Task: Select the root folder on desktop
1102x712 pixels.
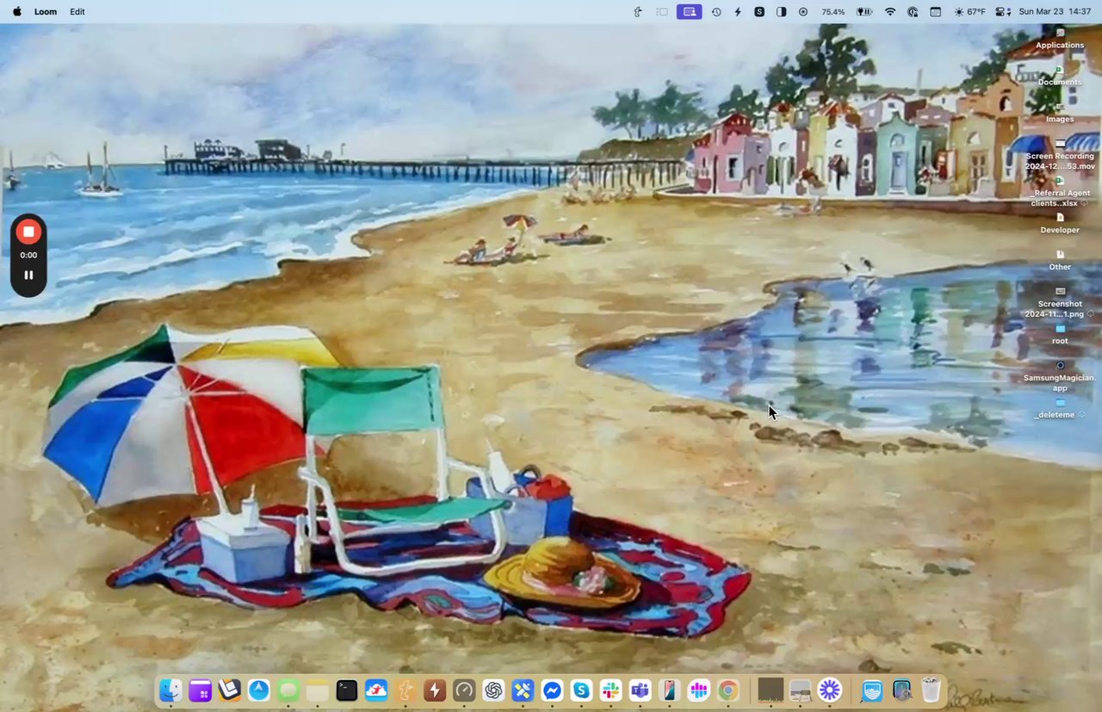Action: tap(1060, 335)
